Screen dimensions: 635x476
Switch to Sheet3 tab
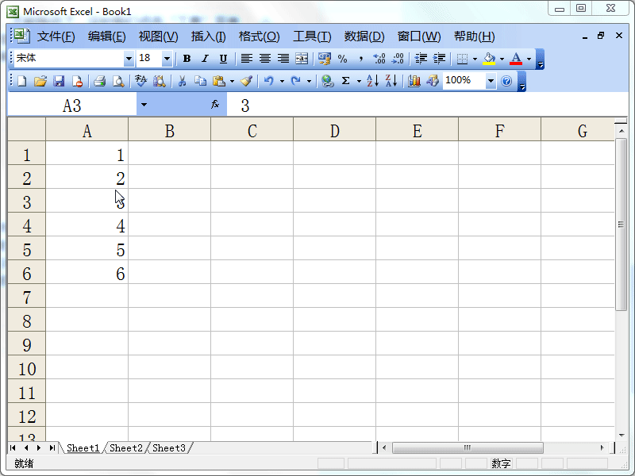pyautogui.click(x=169, y=448)
